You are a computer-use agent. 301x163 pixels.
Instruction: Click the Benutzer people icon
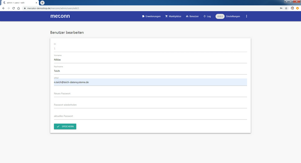coord(187,16)
